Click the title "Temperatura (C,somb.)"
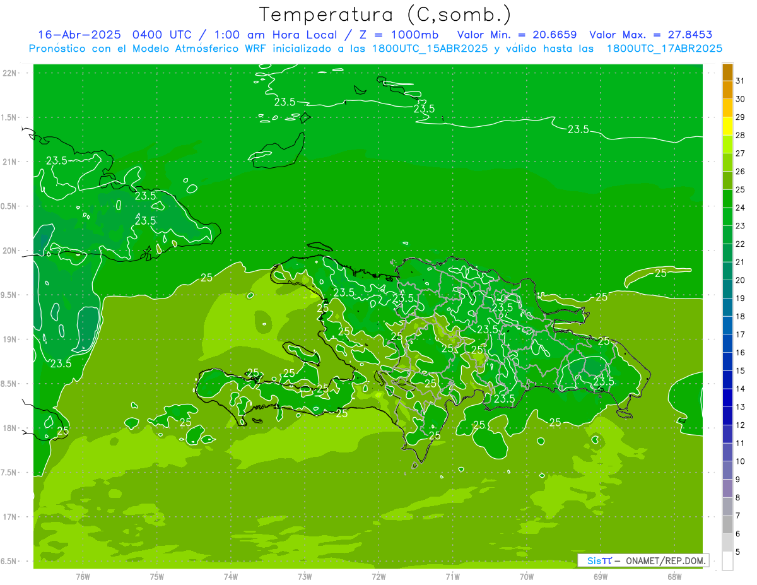Viewport: 757px width, 585px height. (385, 15)
